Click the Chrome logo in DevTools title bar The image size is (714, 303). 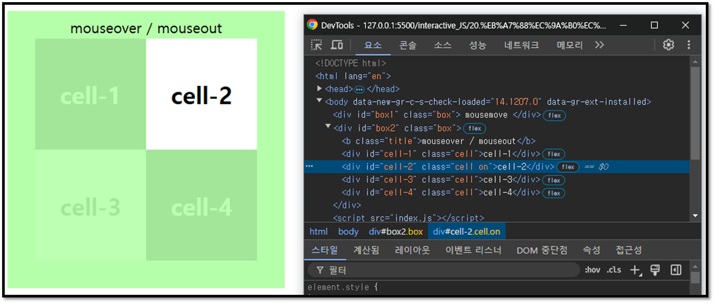[312, 25]
